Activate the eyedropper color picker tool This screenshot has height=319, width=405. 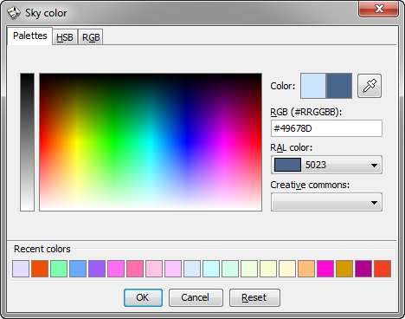click(370, 86)
